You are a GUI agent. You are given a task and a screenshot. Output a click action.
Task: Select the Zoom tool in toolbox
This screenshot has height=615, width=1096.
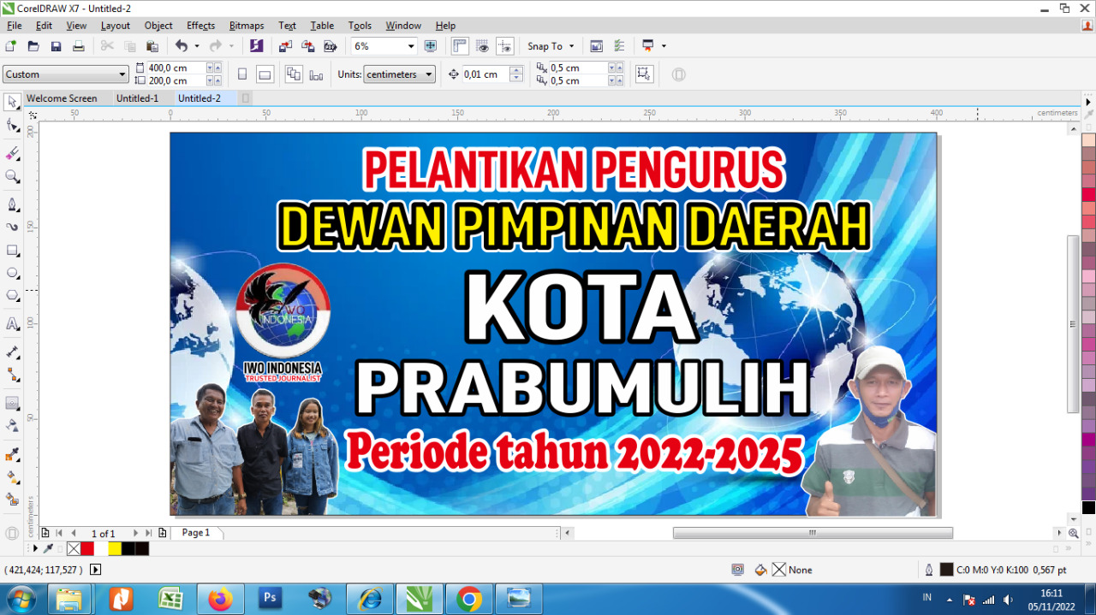tap(13, 177)
